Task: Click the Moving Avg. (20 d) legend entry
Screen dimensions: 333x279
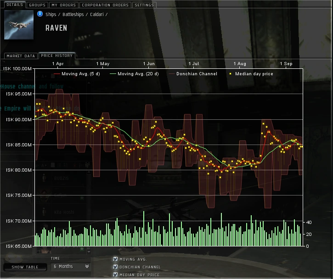Action: pyautogui.click(x=134, y=74)
